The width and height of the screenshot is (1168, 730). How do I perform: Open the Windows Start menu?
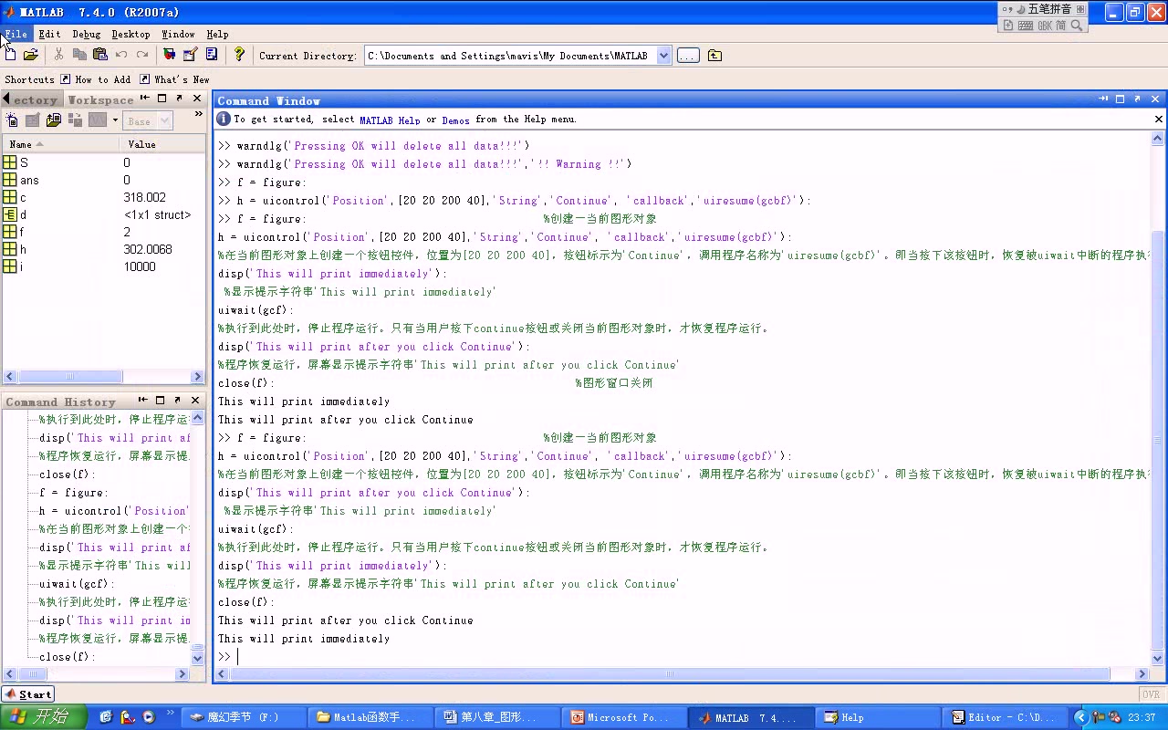tap(44, 717)
